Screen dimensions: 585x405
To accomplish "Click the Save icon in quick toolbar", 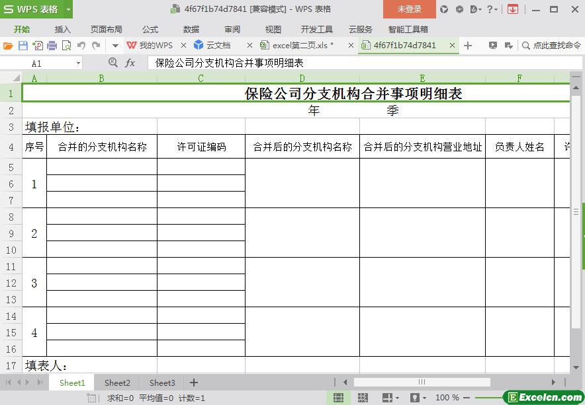I will 23,46.
